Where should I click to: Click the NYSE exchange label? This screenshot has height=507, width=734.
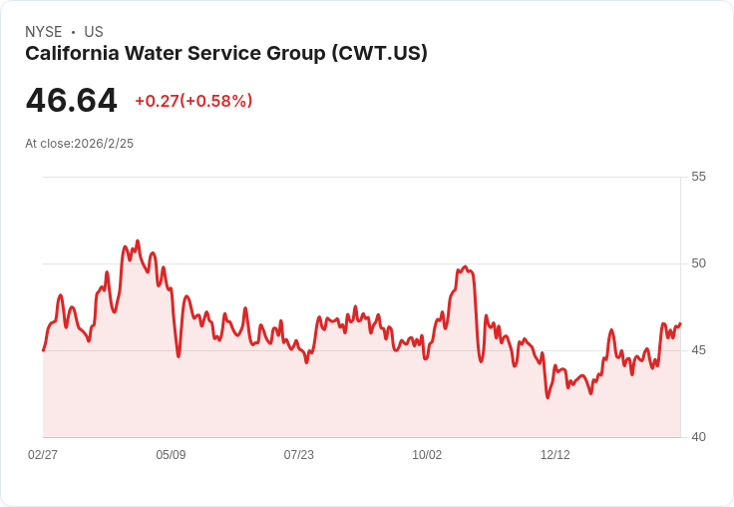(44, 32)
